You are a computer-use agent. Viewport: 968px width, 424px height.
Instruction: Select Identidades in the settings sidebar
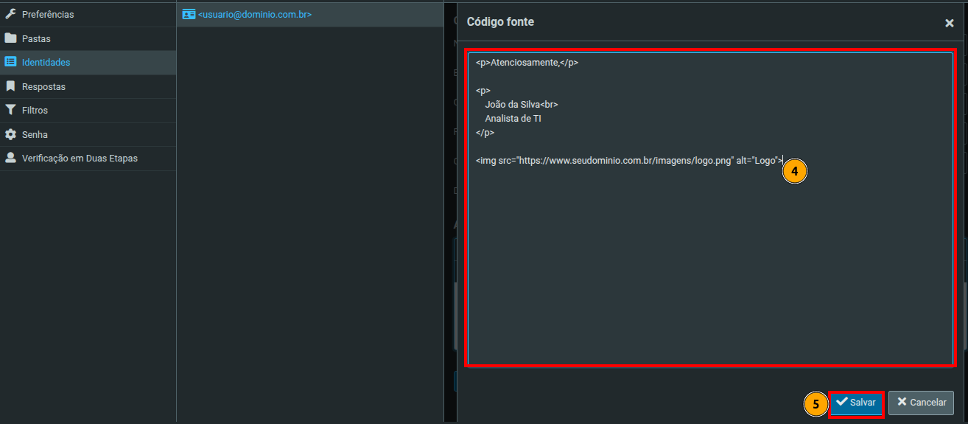(x=88, y=63)
